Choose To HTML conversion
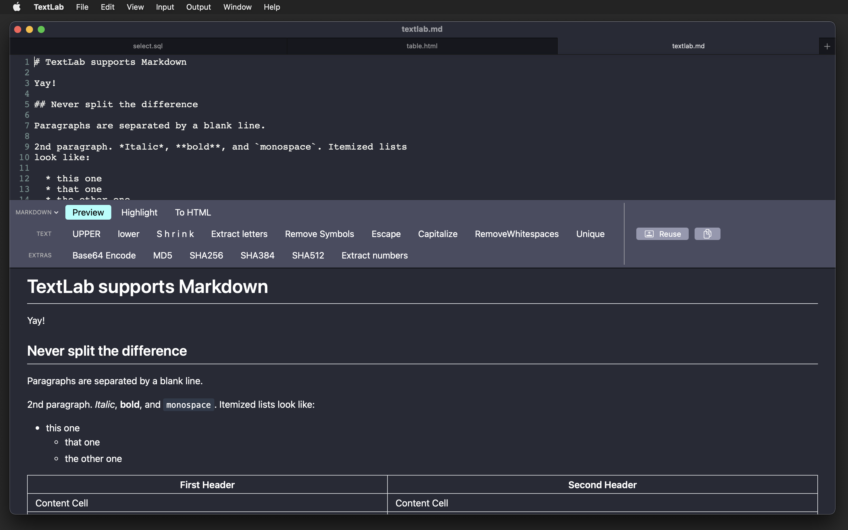Image resolution: width=848 pixels, height=530 pixels. (193, 212)
